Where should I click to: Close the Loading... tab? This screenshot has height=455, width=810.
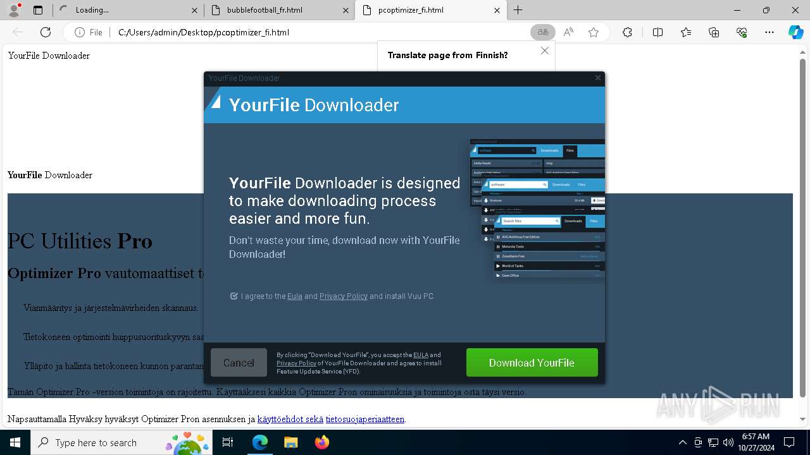[194, 10]
